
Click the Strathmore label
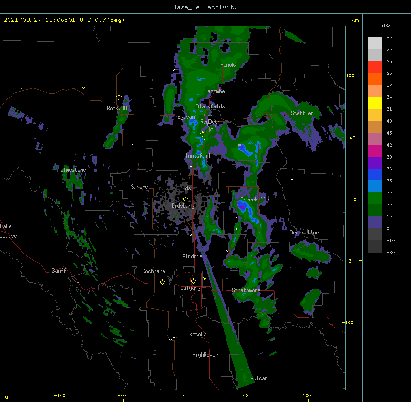pyautogui.click(x=246, y=290)
